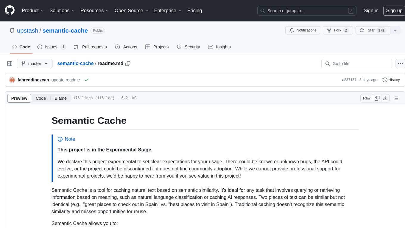405x228 pixels.
Task: Switch to the Projects tab
Action: pyautogui.click(x=157, y=47)
